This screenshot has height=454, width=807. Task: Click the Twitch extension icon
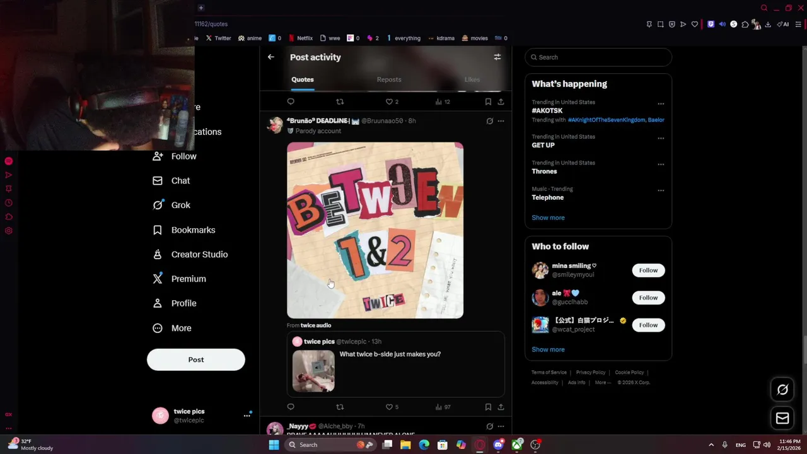point(711,25)
